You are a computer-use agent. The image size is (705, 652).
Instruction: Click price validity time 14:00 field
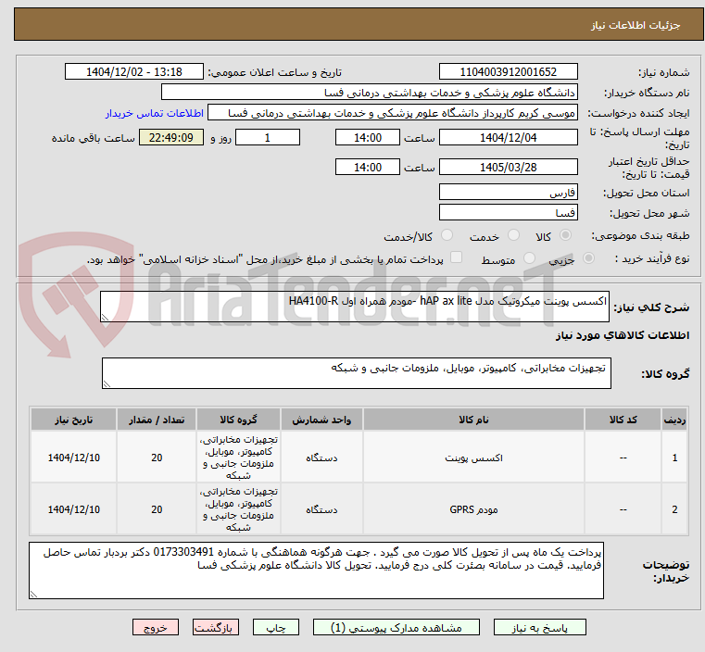[x=368, y=167]
